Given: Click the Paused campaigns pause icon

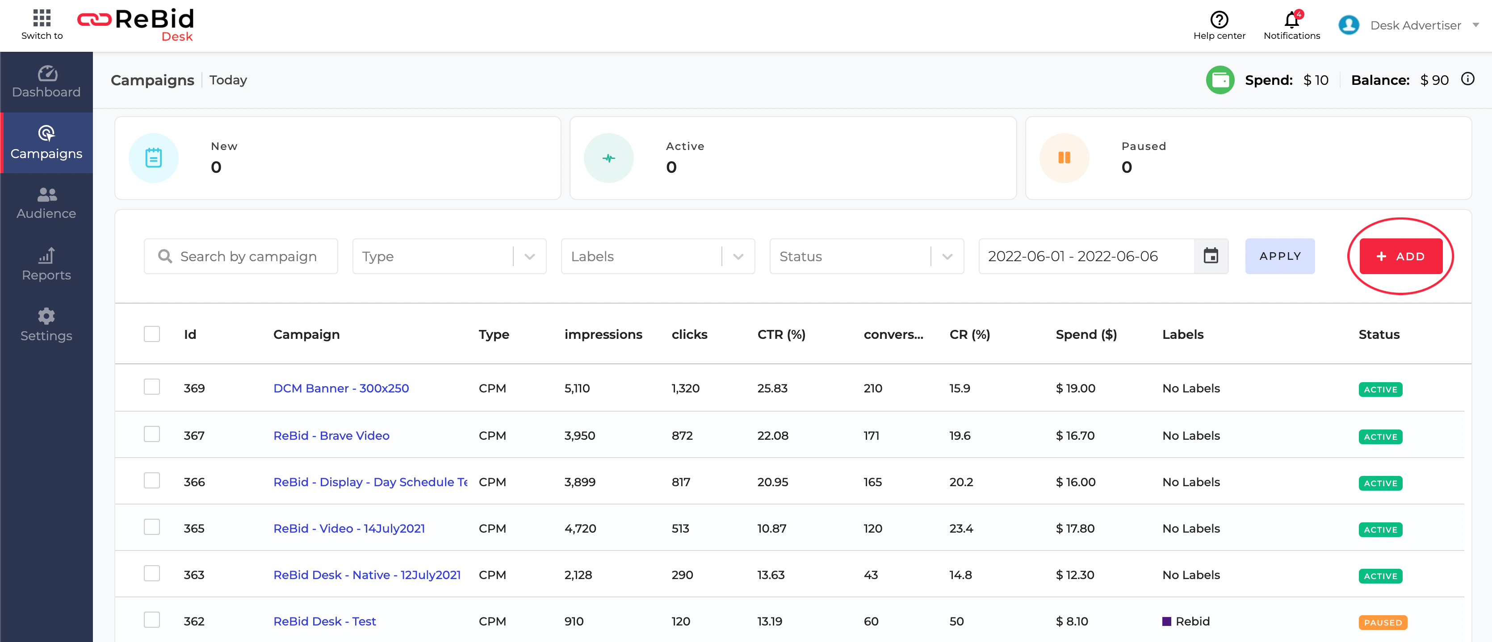Looking at the screenshot, I should click(1064, 158).
